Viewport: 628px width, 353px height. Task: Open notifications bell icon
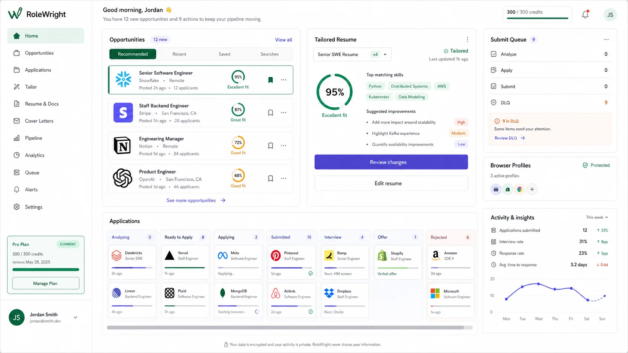(585, 14)
